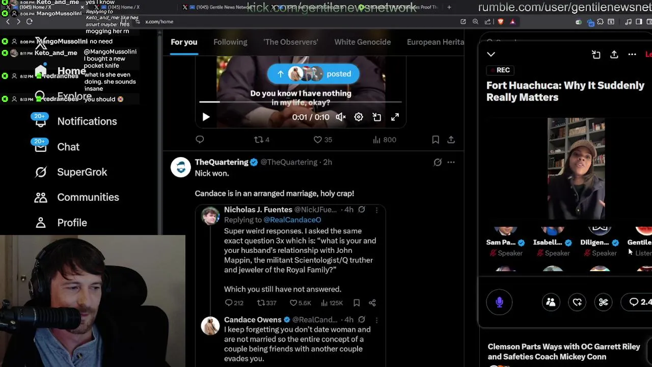Show the Space participants list icon
652x367 pixels.
(x=551, y=302)
